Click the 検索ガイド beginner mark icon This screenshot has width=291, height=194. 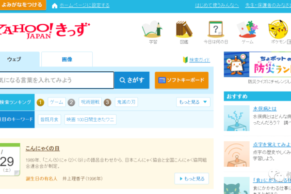185,60
